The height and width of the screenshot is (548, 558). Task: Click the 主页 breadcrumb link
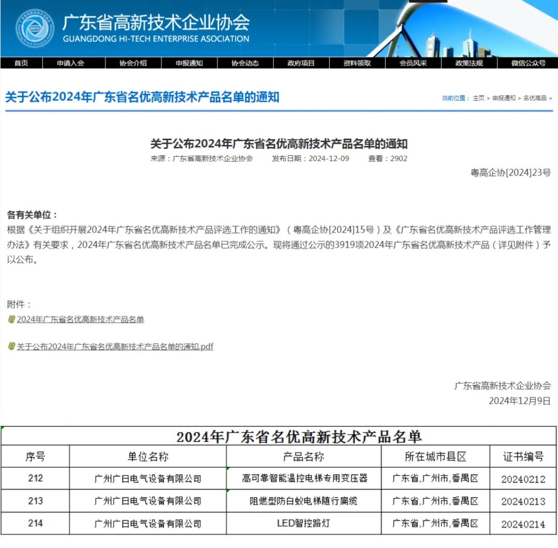pyautogui.click(x=478, y=98)
